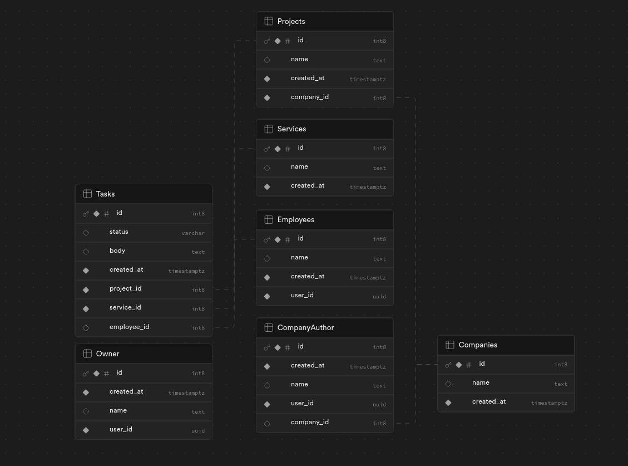The width and height of the screenshot is (628, 466).
Task: Click the hash identity icon in Companies id row
Action: pyautogui.click(x=468, y=365)
